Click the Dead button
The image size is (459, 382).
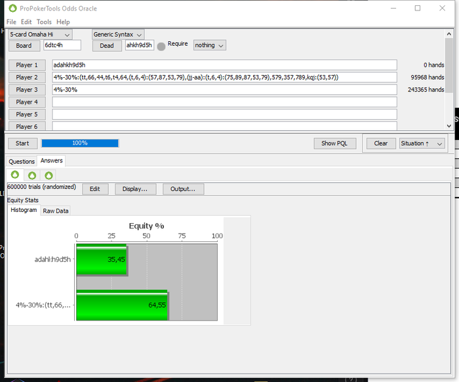(x=107, y=46)
